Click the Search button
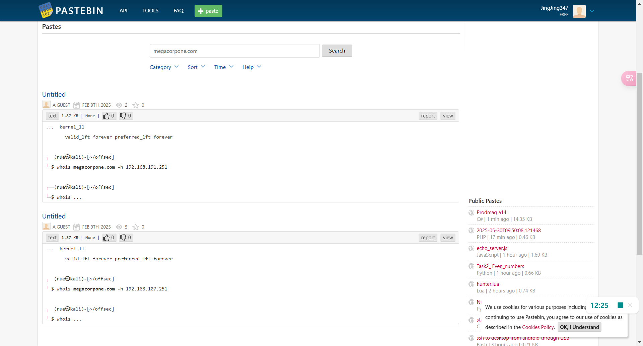Image resolution: width=643 pixels, height=346 pixels. point(337,51)
